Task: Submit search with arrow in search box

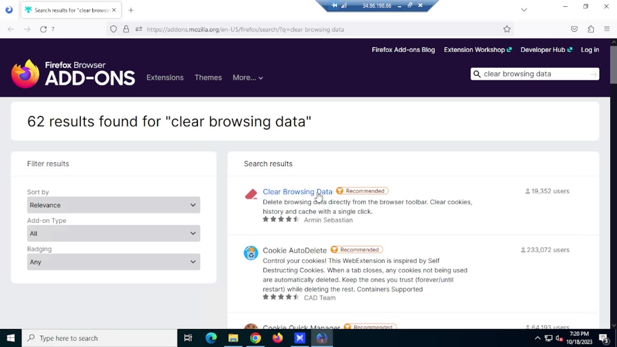Action: [593, 74]
